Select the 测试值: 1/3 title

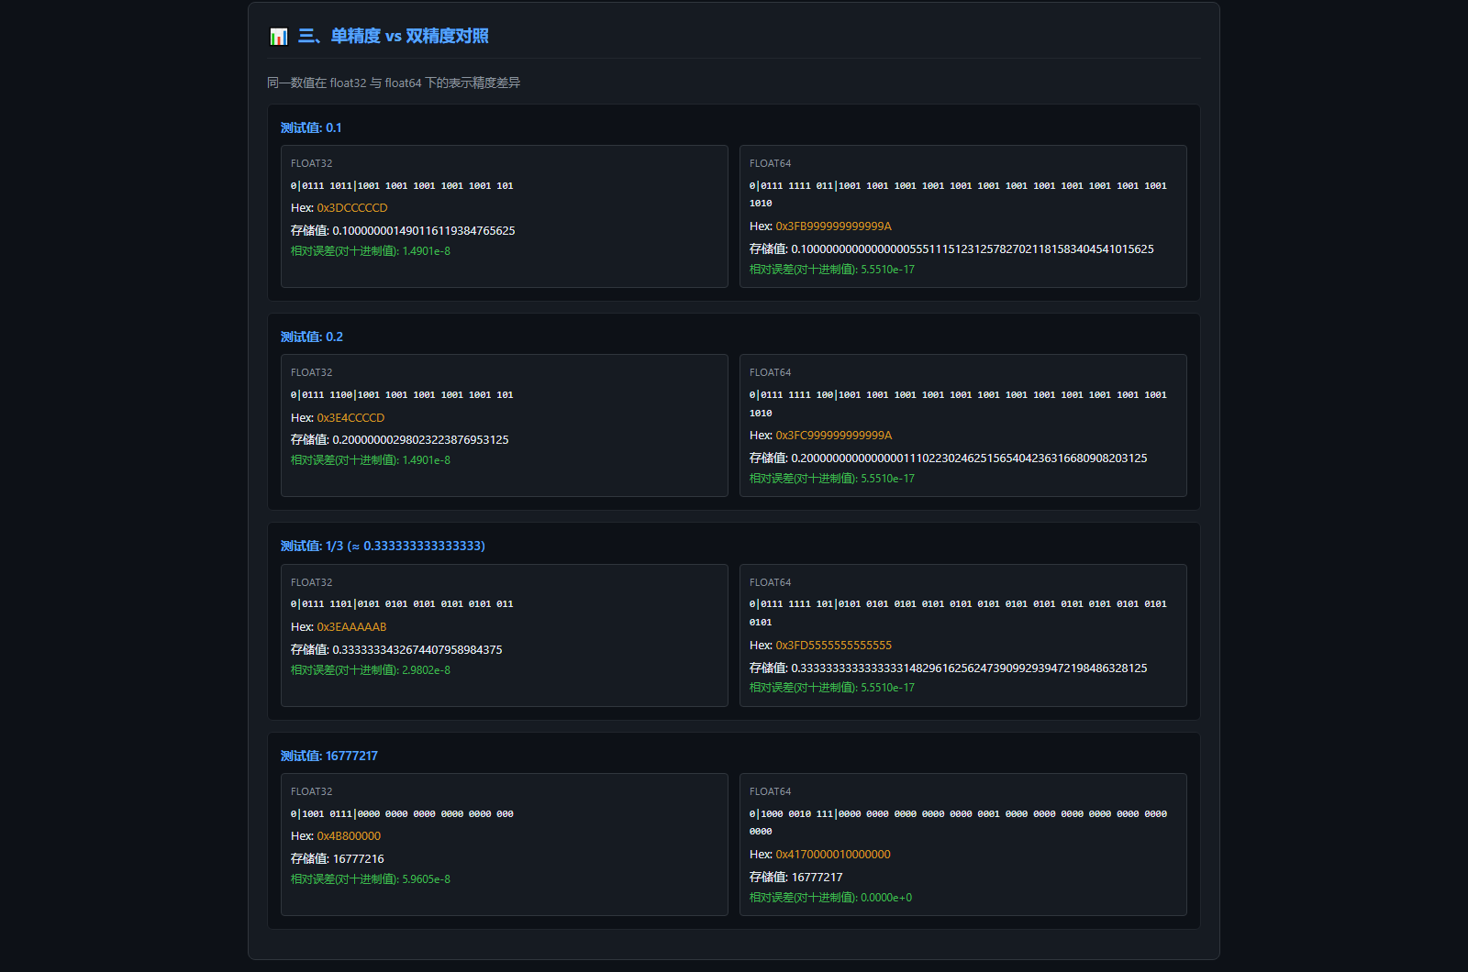(x=383, y=546)
